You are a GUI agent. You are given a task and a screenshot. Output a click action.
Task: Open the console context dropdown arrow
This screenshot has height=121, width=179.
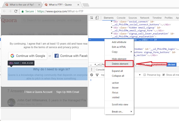click(140, 75)
